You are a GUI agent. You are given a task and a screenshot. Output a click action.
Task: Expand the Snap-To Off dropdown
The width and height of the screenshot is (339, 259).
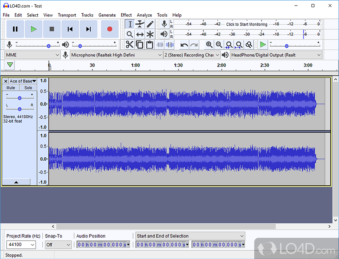[x=58, y=245]
